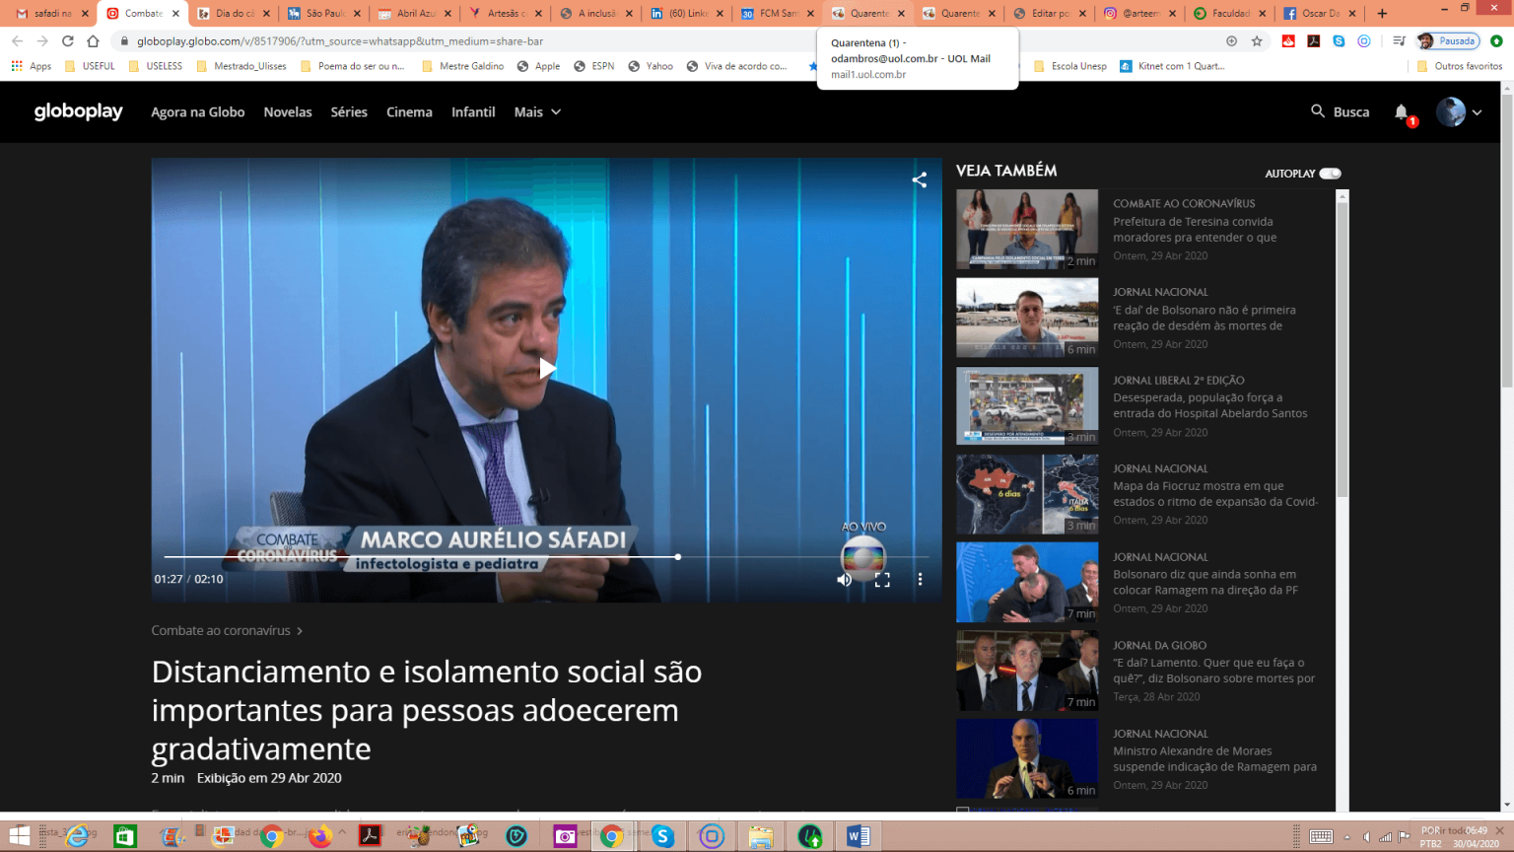
Task: Open Skype from the taskbar
Action: coord(662,836)
